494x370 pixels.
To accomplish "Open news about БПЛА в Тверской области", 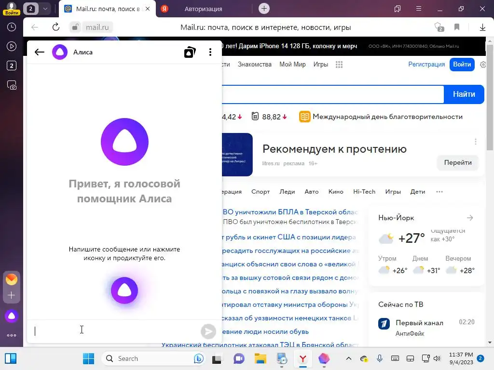I will pyautogui.click(x=290, y=212).
